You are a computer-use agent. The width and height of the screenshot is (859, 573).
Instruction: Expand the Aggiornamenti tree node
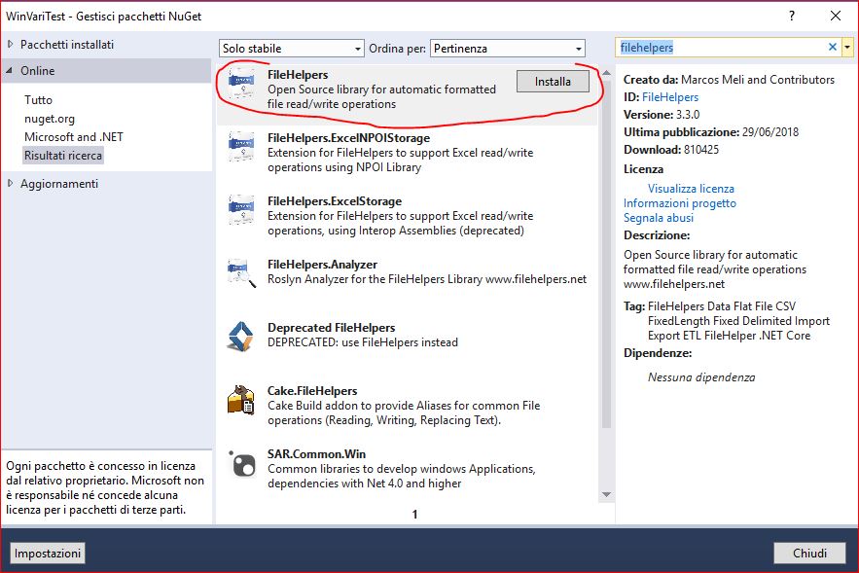[10, 183]
